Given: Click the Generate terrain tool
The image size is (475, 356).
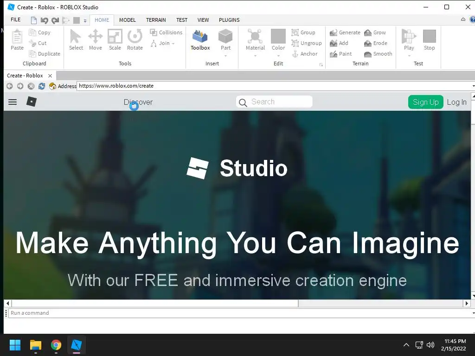Looking at the screenshot, I should pos(345,32).
